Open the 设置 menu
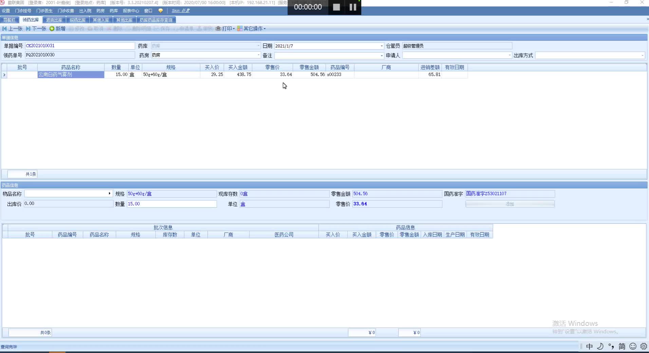Image resolution: width=649 pixels, height=353 pixels. (x=6, y=11)
